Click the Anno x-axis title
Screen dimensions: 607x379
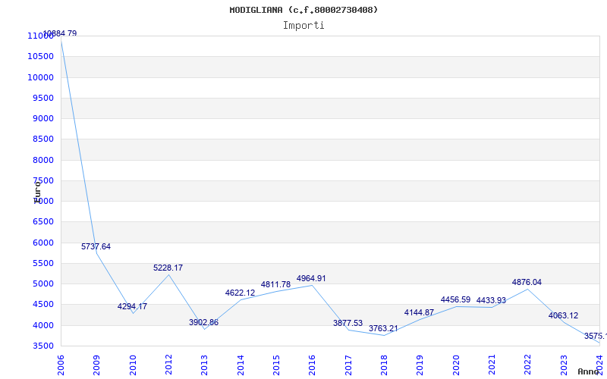click(588, 371)
